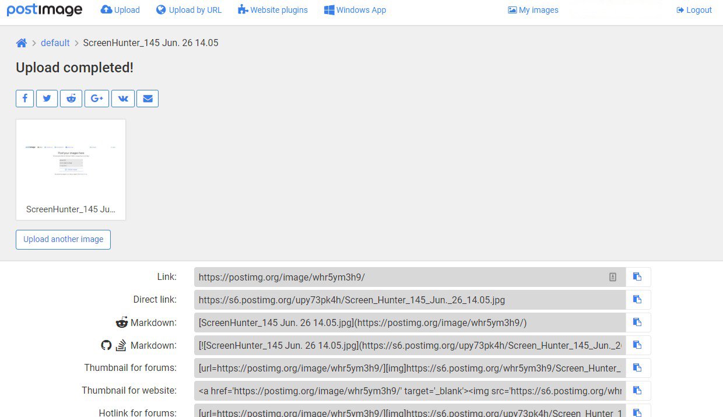Click the Thumbnail for forums: label

pyautogui.click(x=130, y=368)
